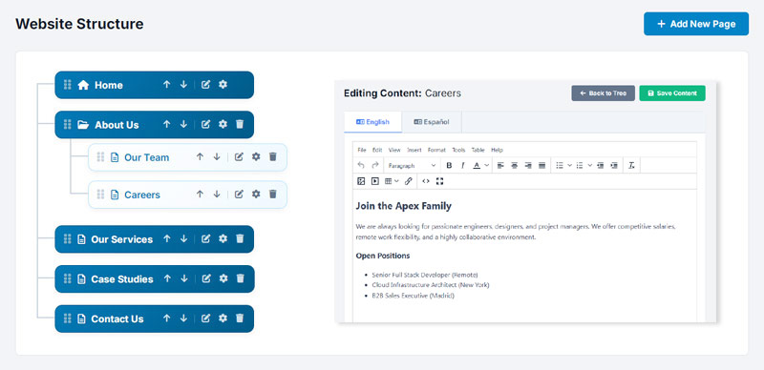Click the Join the Apex Family heading
764x370 pixels.
click(403, 206)
